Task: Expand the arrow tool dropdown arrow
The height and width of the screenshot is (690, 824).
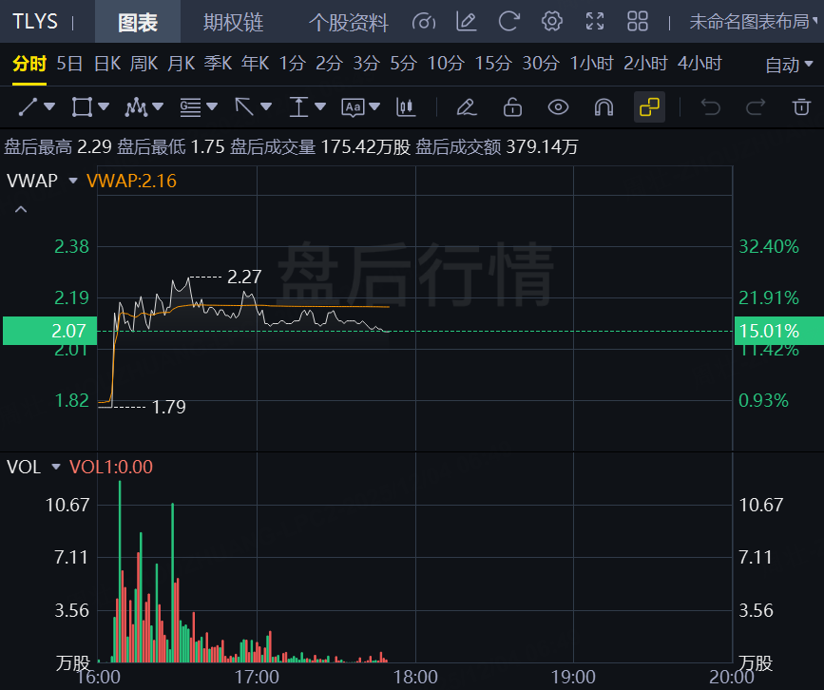Action: click(266, 107)
